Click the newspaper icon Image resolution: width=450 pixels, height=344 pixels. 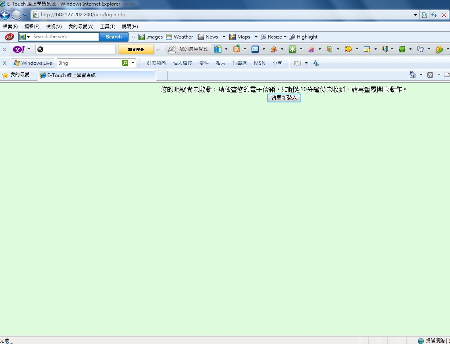[x=421, y=49]
